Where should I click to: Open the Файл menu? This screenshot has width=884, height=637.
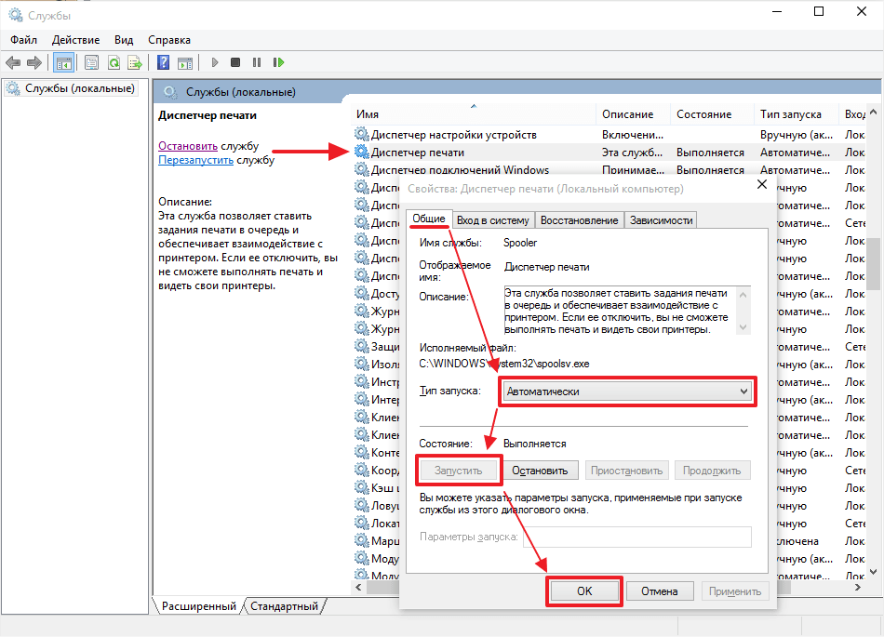[x=23, y=40]
